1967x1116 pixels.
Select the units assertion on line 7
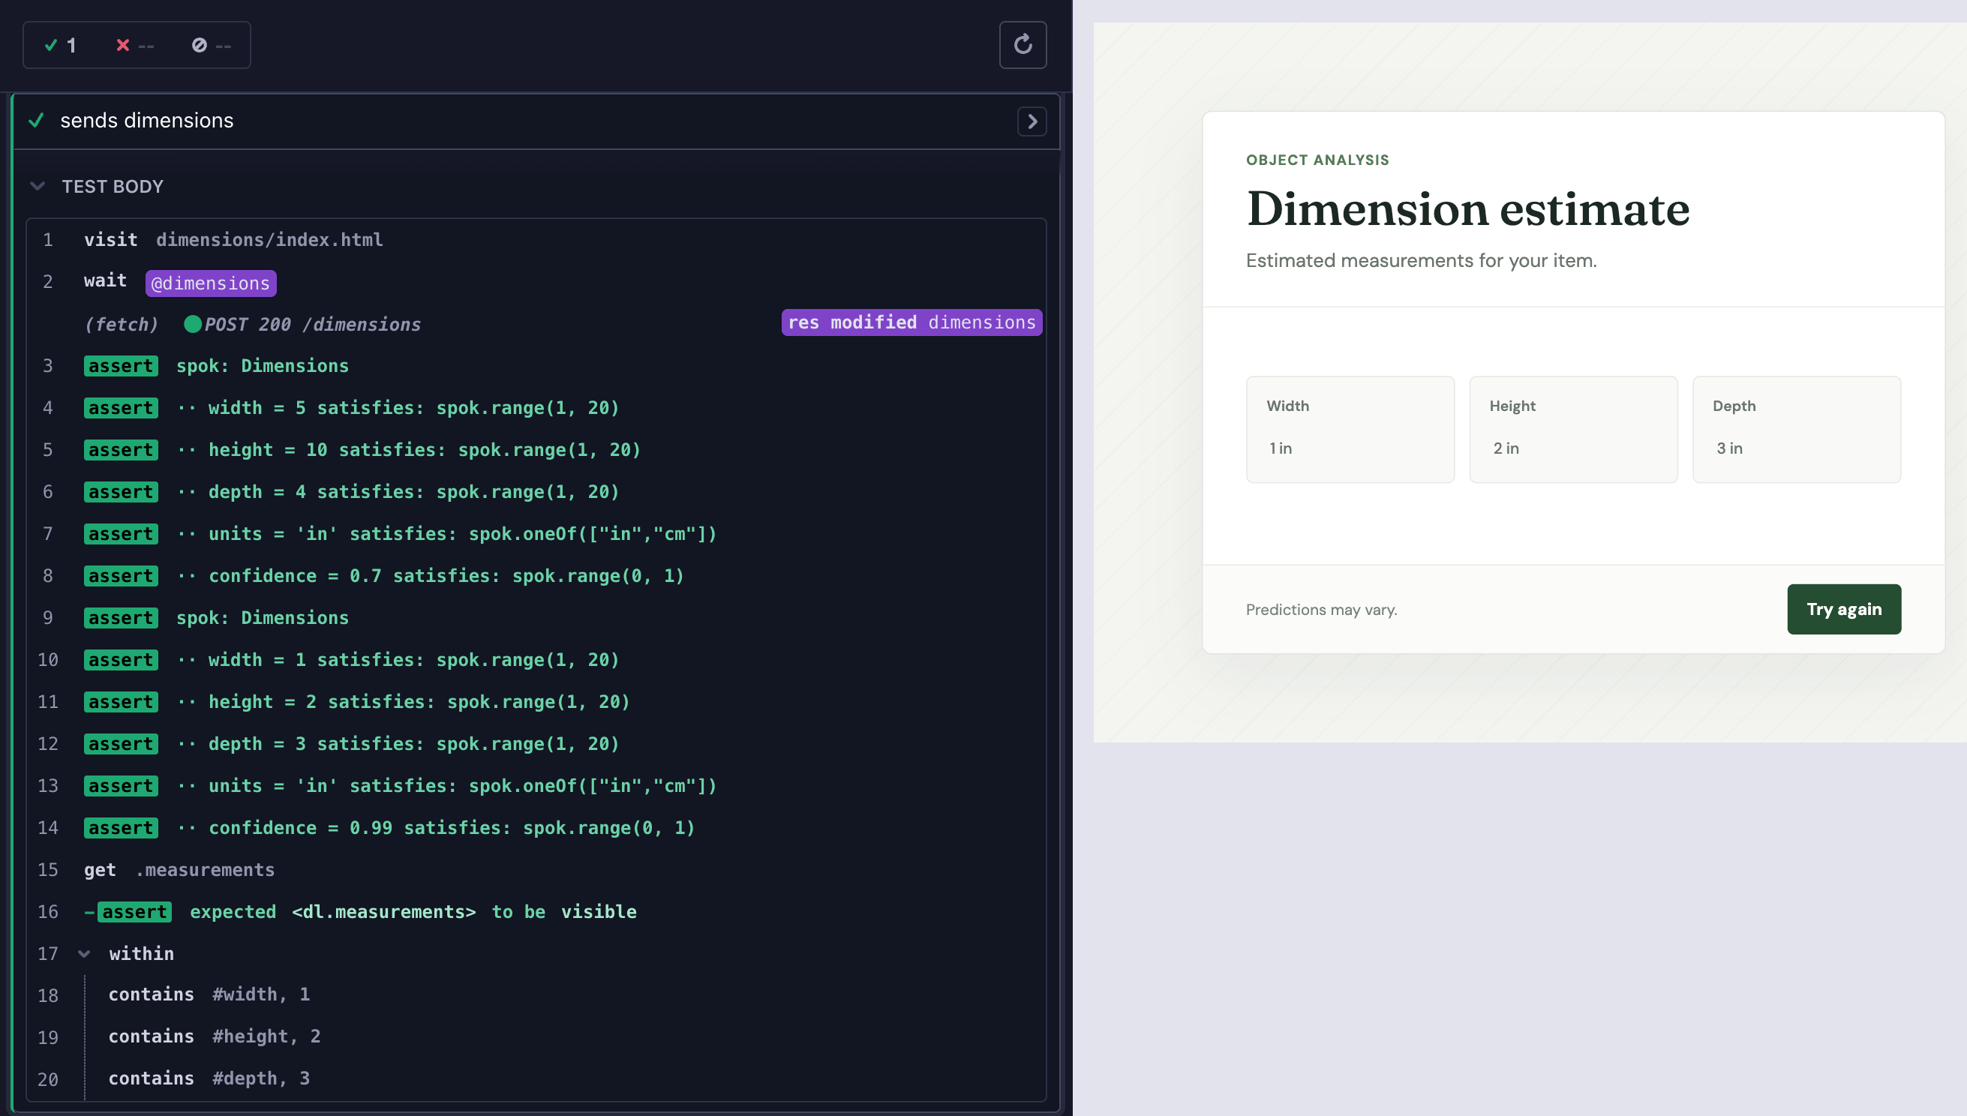[x=536, y=533]
